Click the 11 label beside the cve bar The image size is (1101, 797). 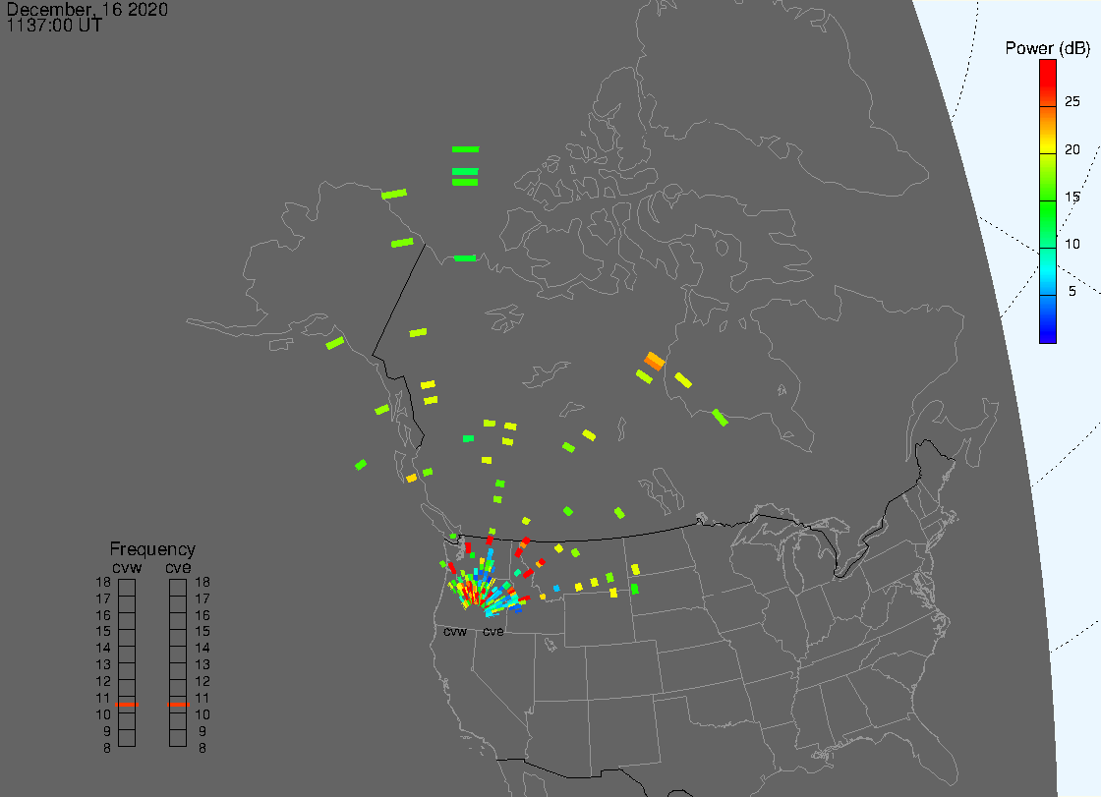(x=203, y=698)
